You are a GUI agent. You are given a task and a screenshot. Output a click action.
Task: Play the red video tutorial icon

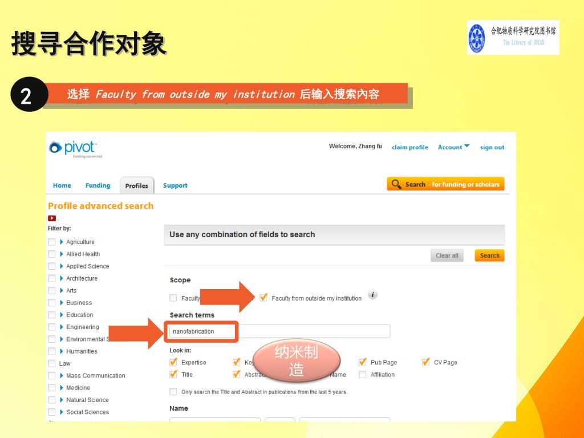[52, 218]
